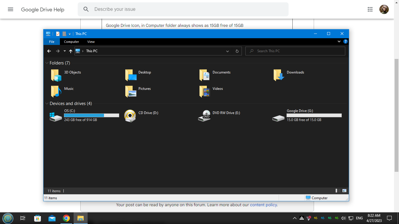Refresh the This PC view

click(x=237, y=51)
